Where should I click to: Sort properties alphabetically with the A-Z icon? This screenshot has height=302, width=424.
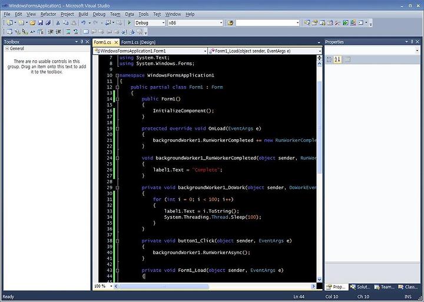coord(337,60)
